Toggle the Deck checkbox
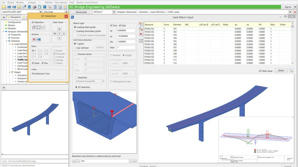Screen dimensions: 298x167 (x=33, y=63)
